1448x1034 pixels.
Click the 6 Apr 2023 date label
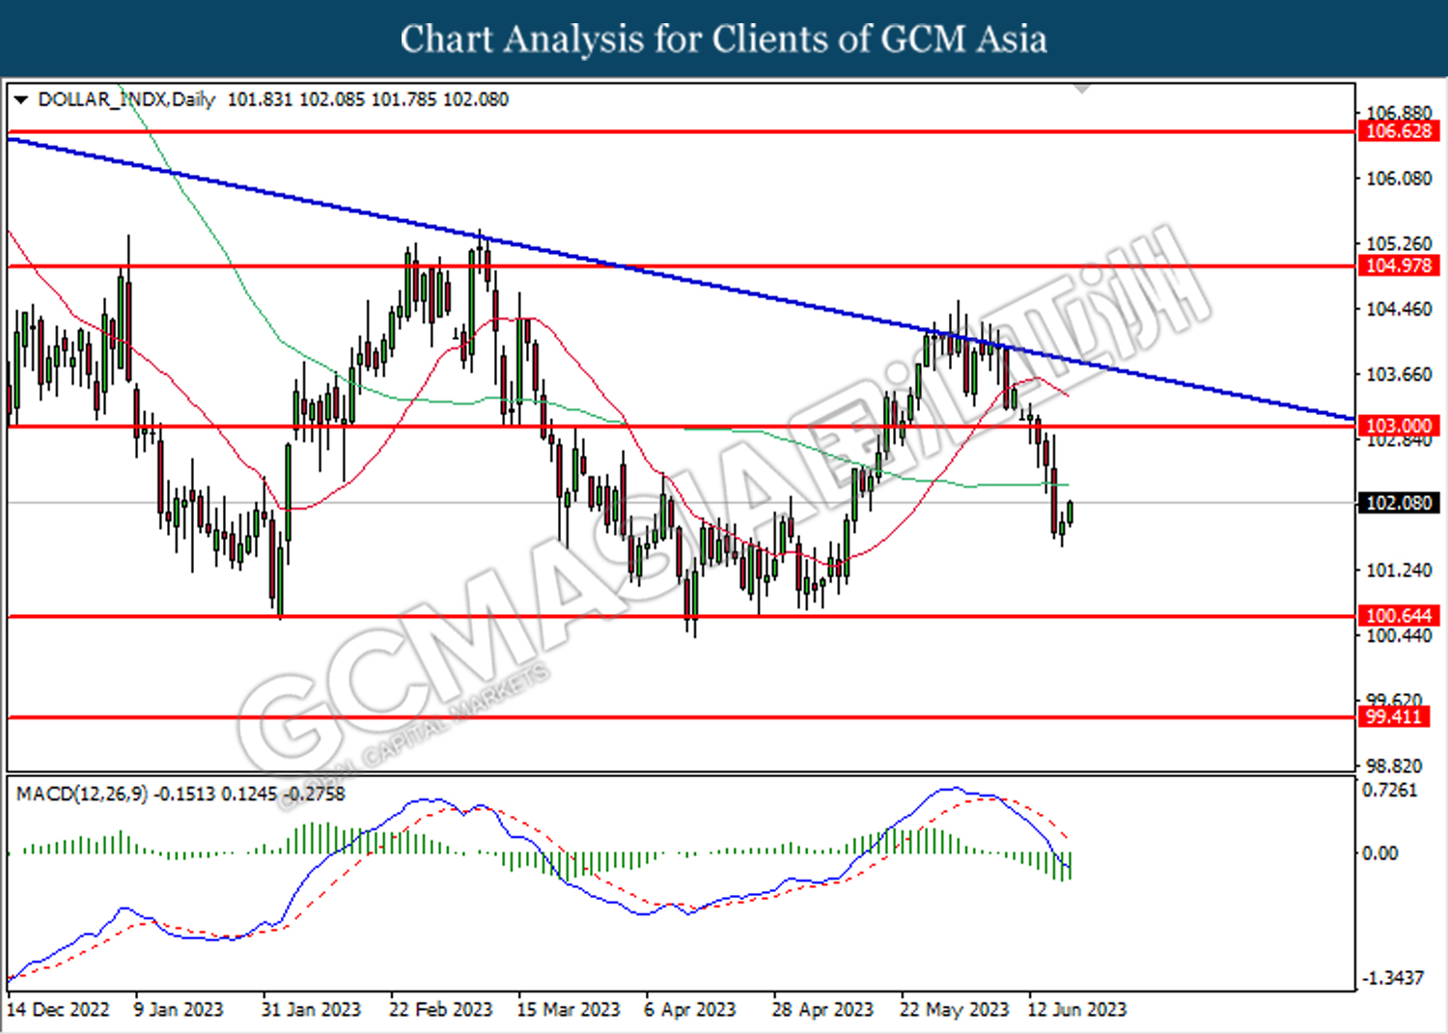690,1010
